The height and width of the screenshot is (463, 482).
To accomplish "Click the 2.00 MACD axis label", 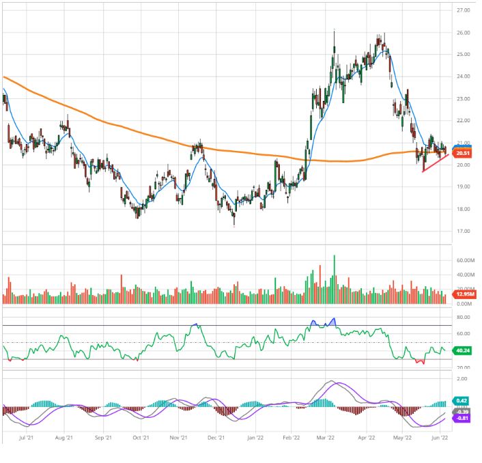I will 462,379.
